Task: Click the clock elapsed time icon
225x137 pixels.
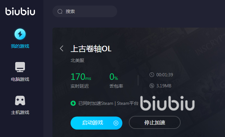Action: [152, 75]
